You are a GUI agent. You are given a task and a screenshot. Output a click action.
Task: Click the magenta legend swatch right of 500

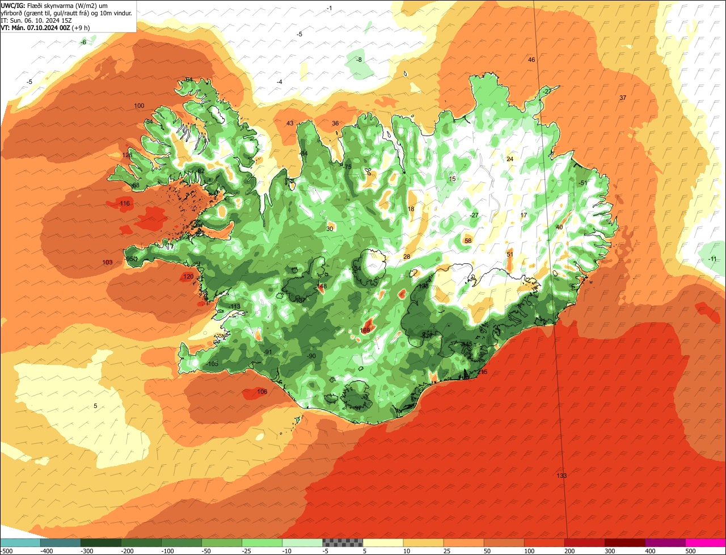click(x=706, y=543)
